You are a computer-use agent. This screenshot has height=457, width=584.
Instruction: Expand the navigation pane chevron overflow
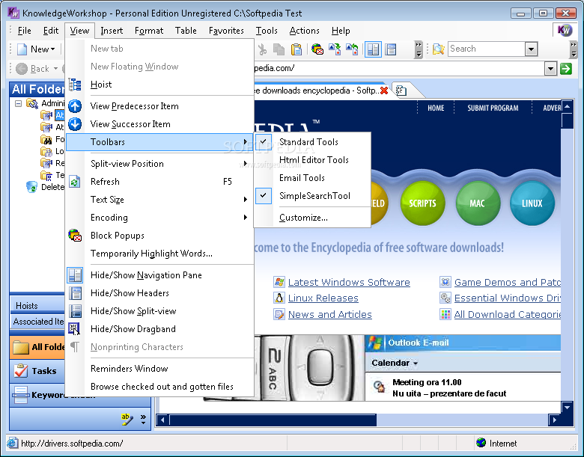(144, 420)
